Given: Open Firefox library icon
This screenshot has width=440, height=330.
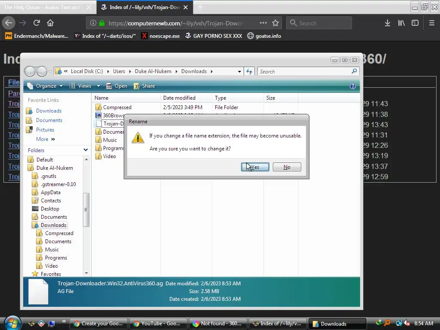Looking at the screenshot, I should pos(401,23).
